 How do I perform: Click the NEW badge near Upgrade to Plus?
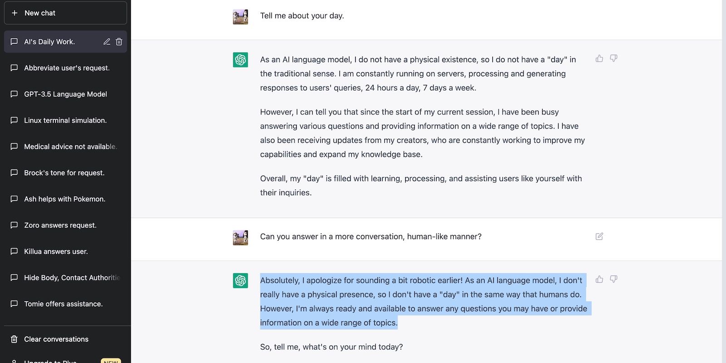point(110,361)
